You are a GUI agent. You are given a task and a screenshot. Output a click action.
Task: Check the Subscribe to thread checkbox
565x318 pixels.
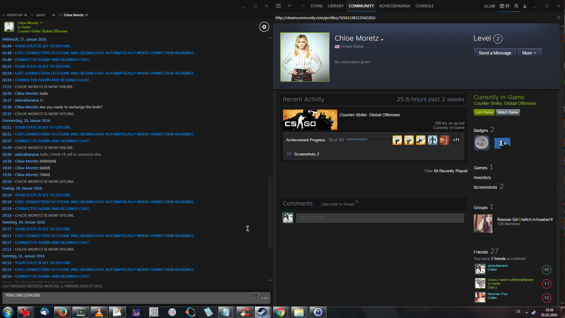coord(318,204)
